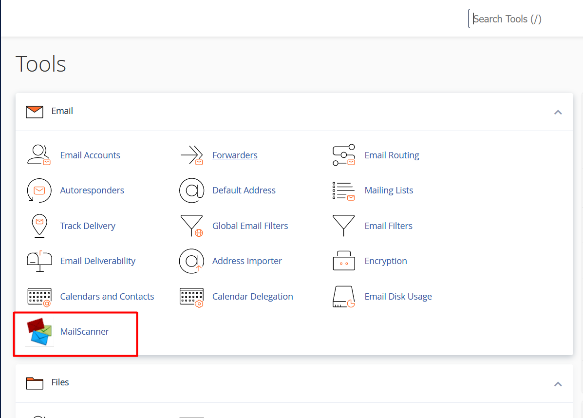Screen dimensions: 583x418
Task: Collapse the Email section chevron
Action: [558, 112]
